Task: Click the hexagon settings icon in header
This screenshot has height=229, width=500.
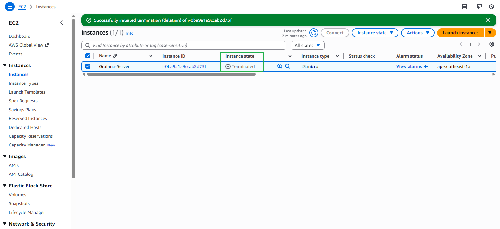Action: 491,7
